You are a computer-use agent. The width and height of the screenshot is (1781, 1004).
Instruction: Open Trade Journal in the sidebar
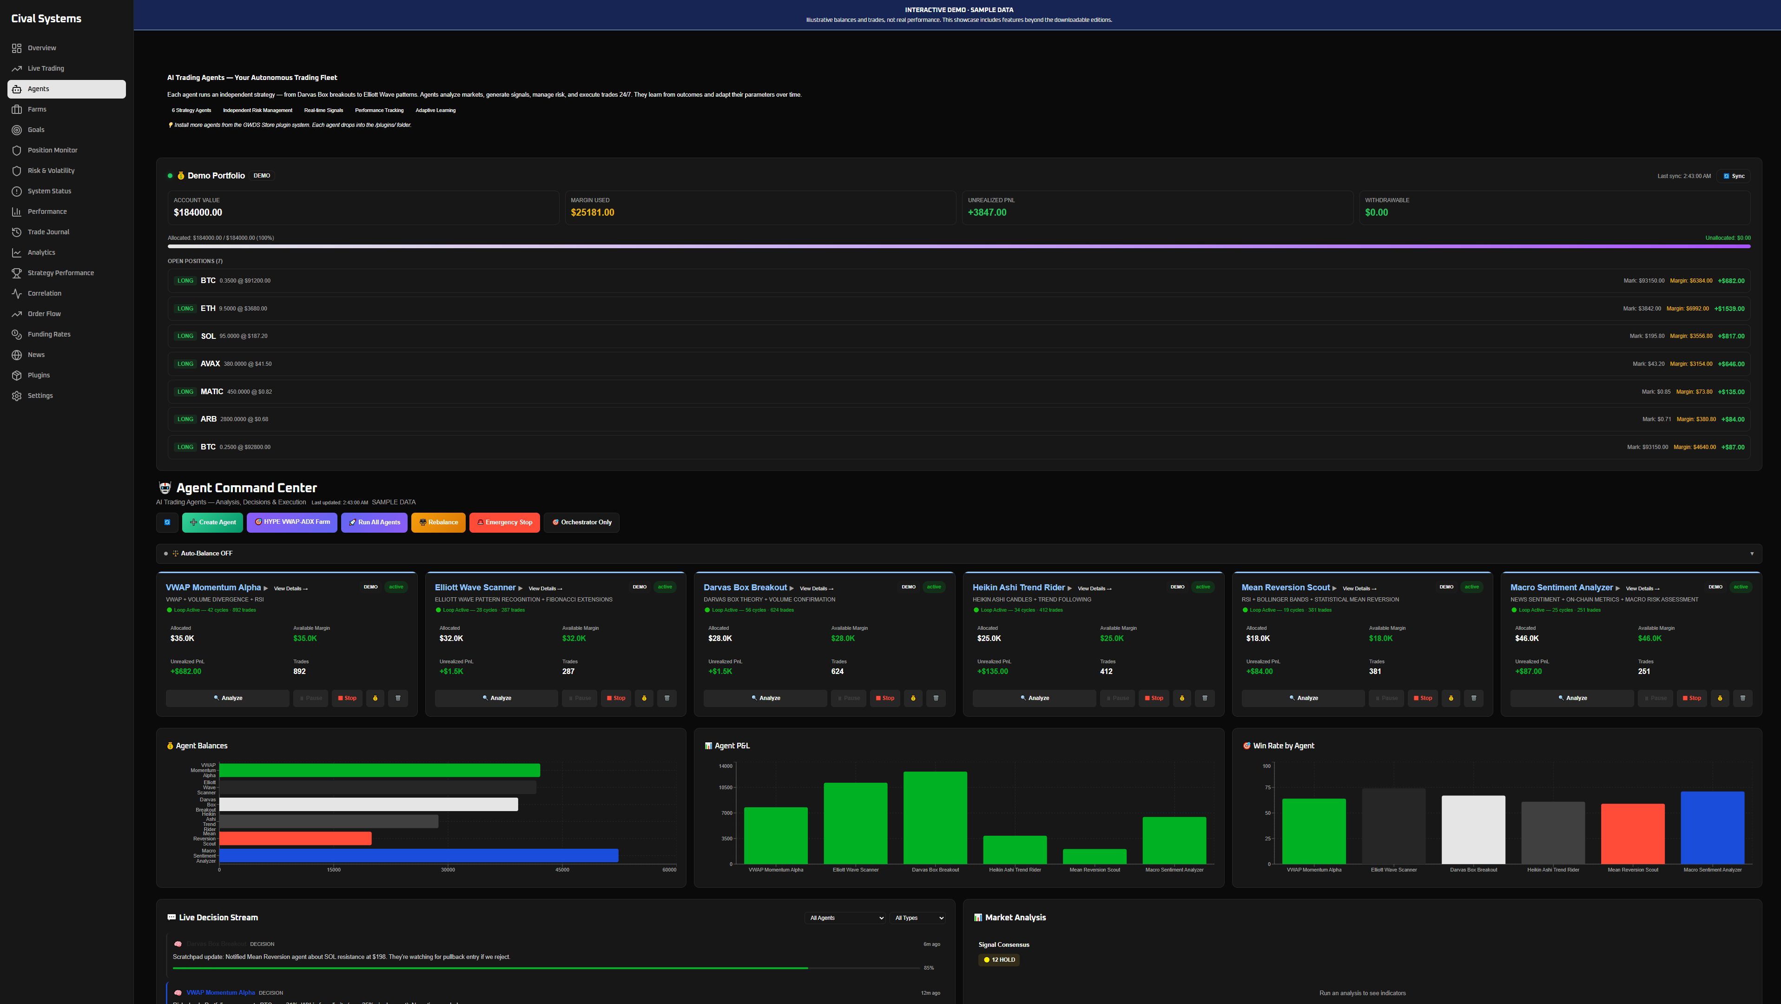click(66, 232)
